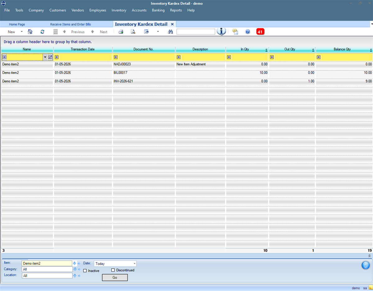
Task: Click the filter condition icon under Balance Qty
Action: coord(319,57)
